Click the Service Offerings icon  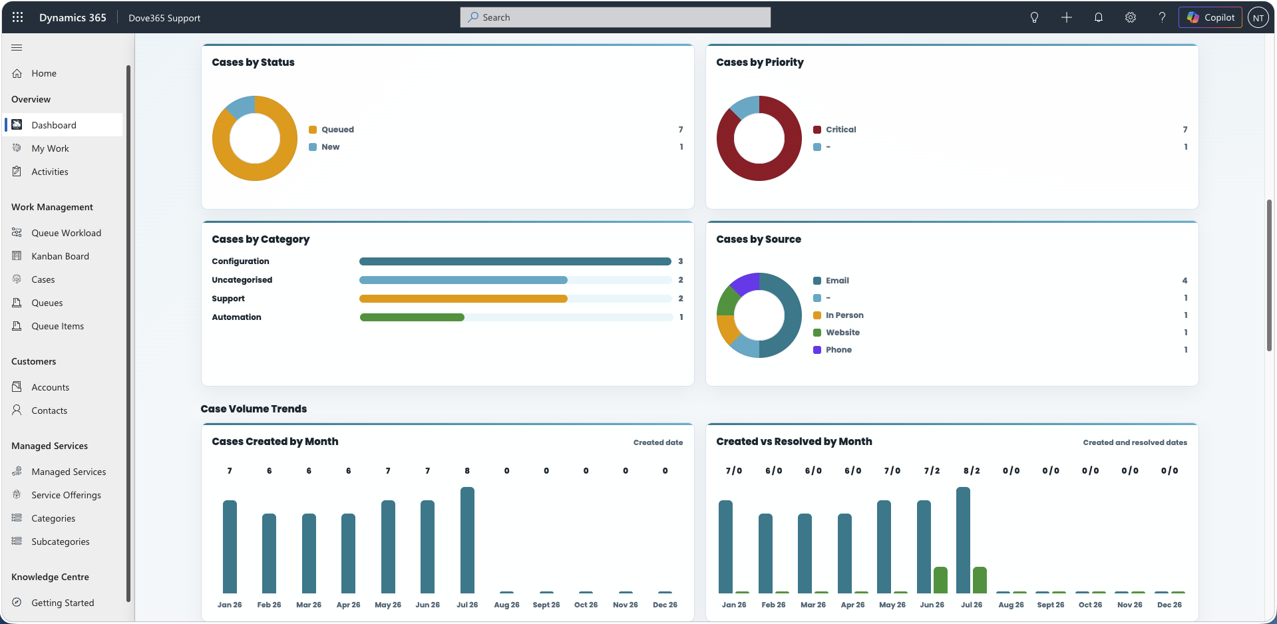[x=17, y=494]
